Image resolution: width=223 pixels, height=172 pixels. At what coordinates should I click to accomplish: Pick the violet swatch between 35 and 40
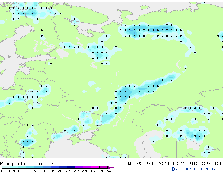(87, 167)
